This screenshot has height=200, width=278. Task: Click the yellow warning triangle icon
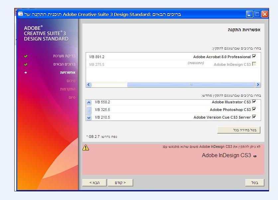click(86, 148)
